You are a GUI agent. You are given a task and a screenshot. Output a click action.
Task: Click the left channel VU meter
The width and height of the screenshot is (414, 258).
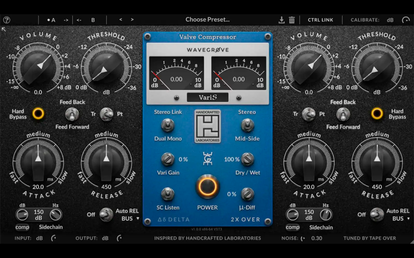[x=176, y=73]
